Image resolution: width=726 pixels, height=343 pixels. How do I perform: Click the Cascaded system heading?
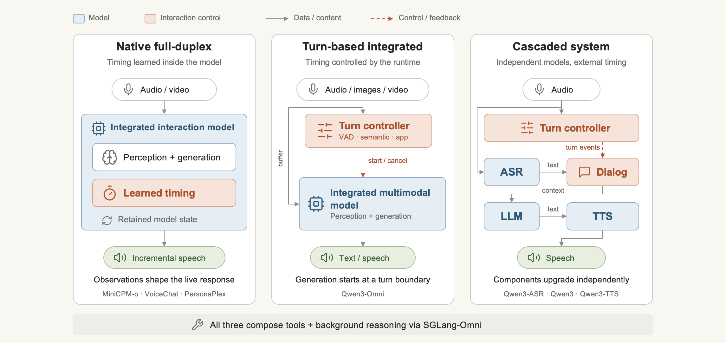pyautogui.click(x=561, y=47)
